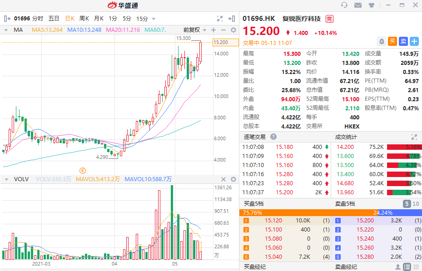Open more time periods dropdown after 15分

154,19
